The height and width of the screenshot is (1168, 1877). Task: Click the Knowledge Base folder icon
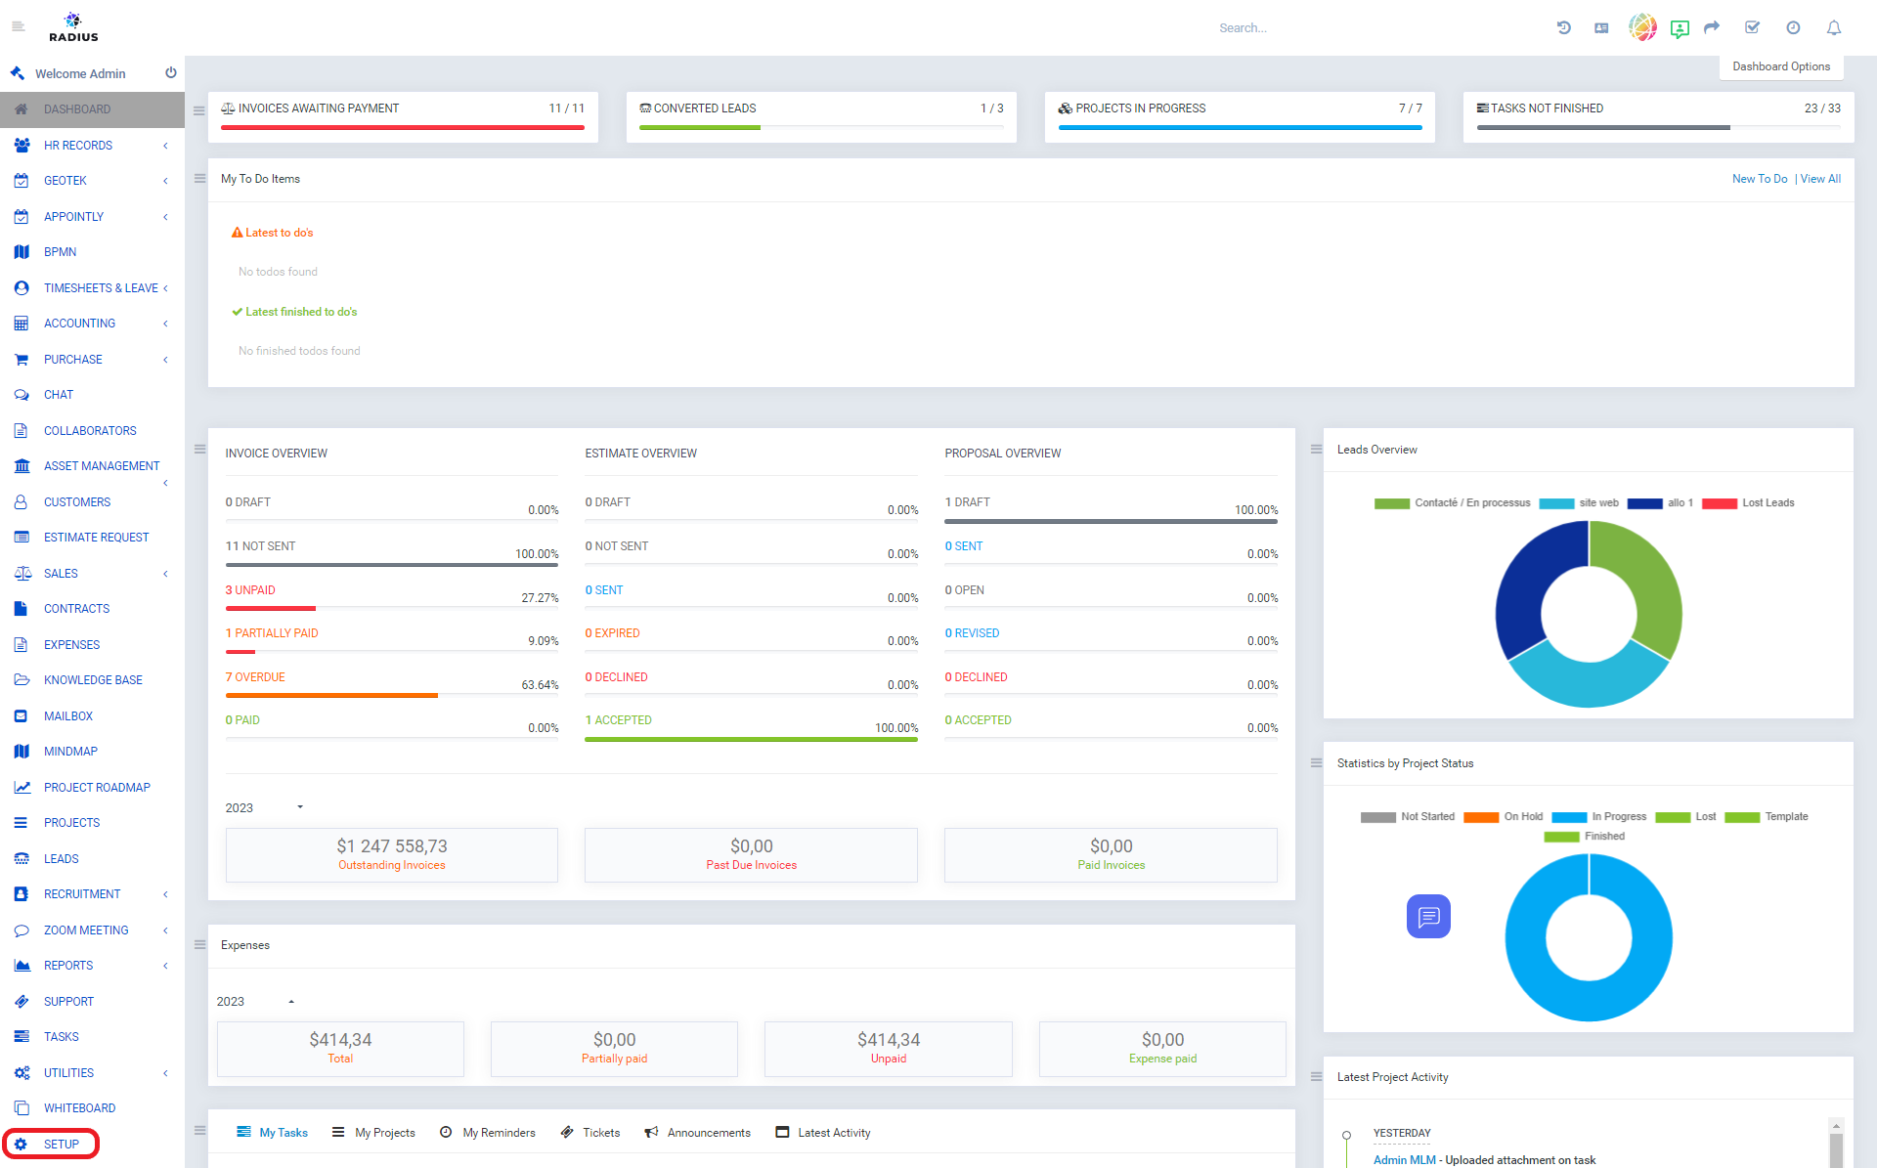[x=22, y=679]
